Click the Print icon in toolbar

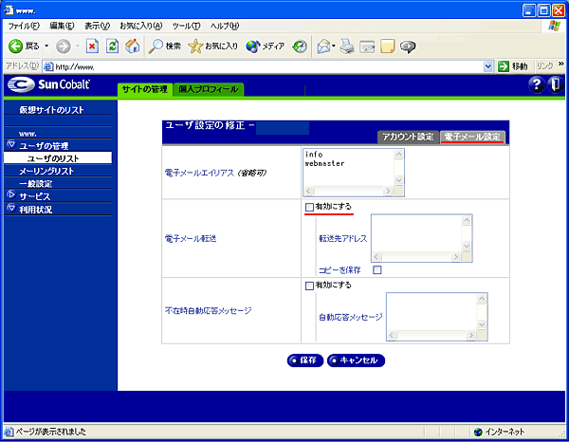tap(347, 46)
